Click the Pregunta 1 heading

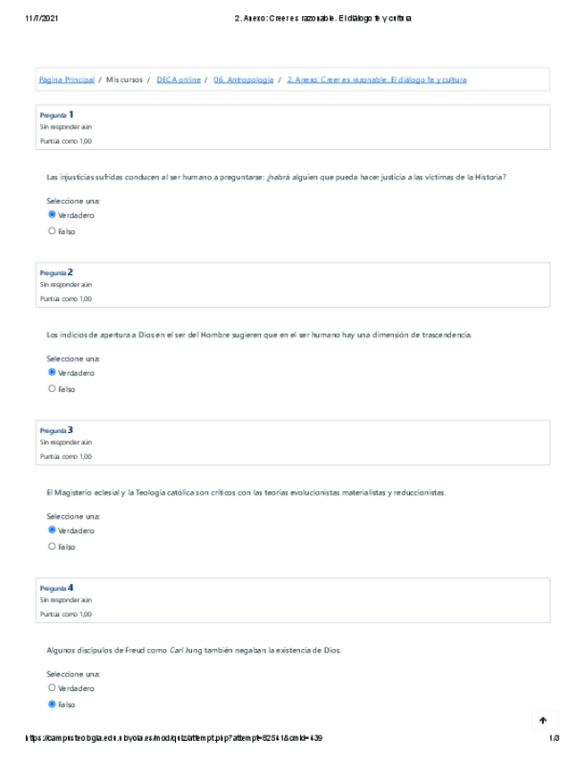coord(56,115)
